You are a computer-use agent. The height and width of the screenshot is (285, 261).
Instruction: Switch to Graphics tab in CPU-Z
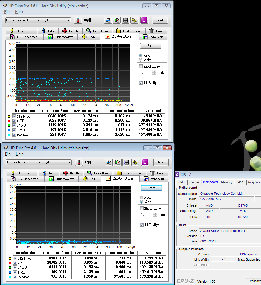254,182
